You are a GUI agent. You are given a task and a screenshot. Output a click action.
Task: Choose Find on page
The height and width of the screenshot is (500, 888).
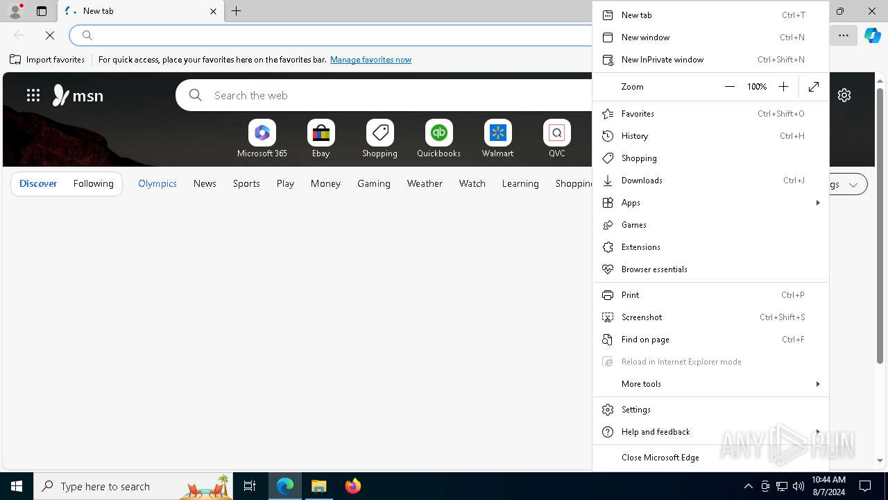[x=710, y=340]
